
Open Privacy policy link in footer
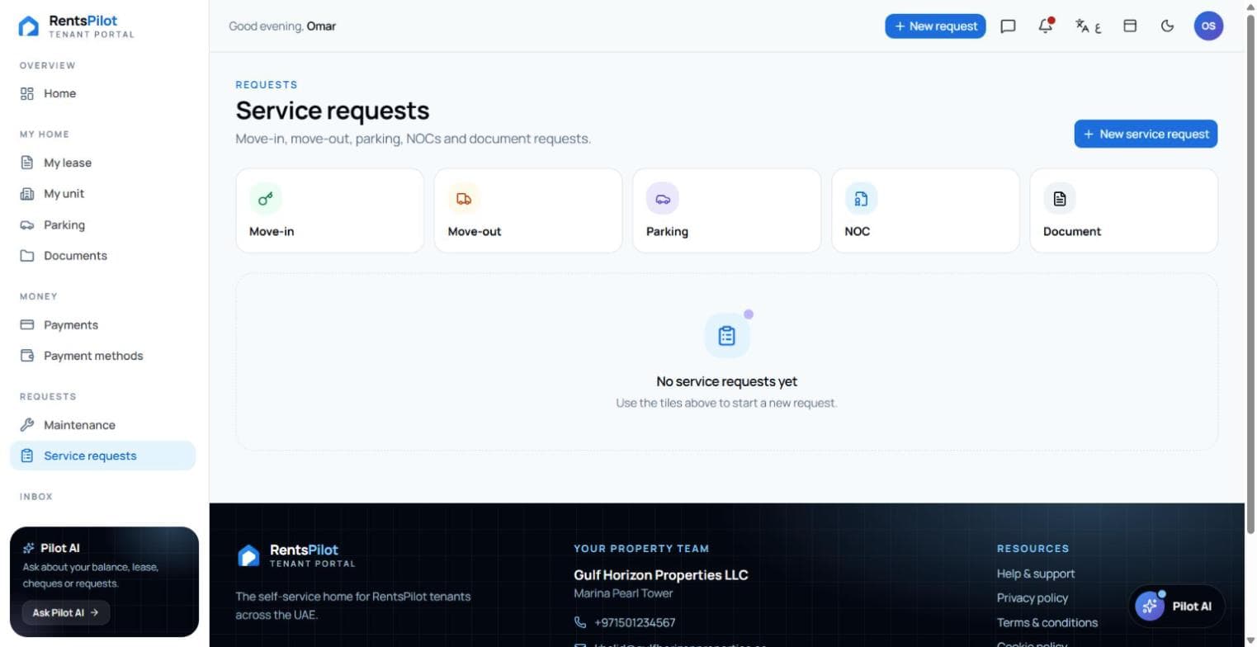click(x=1032, y=597)
